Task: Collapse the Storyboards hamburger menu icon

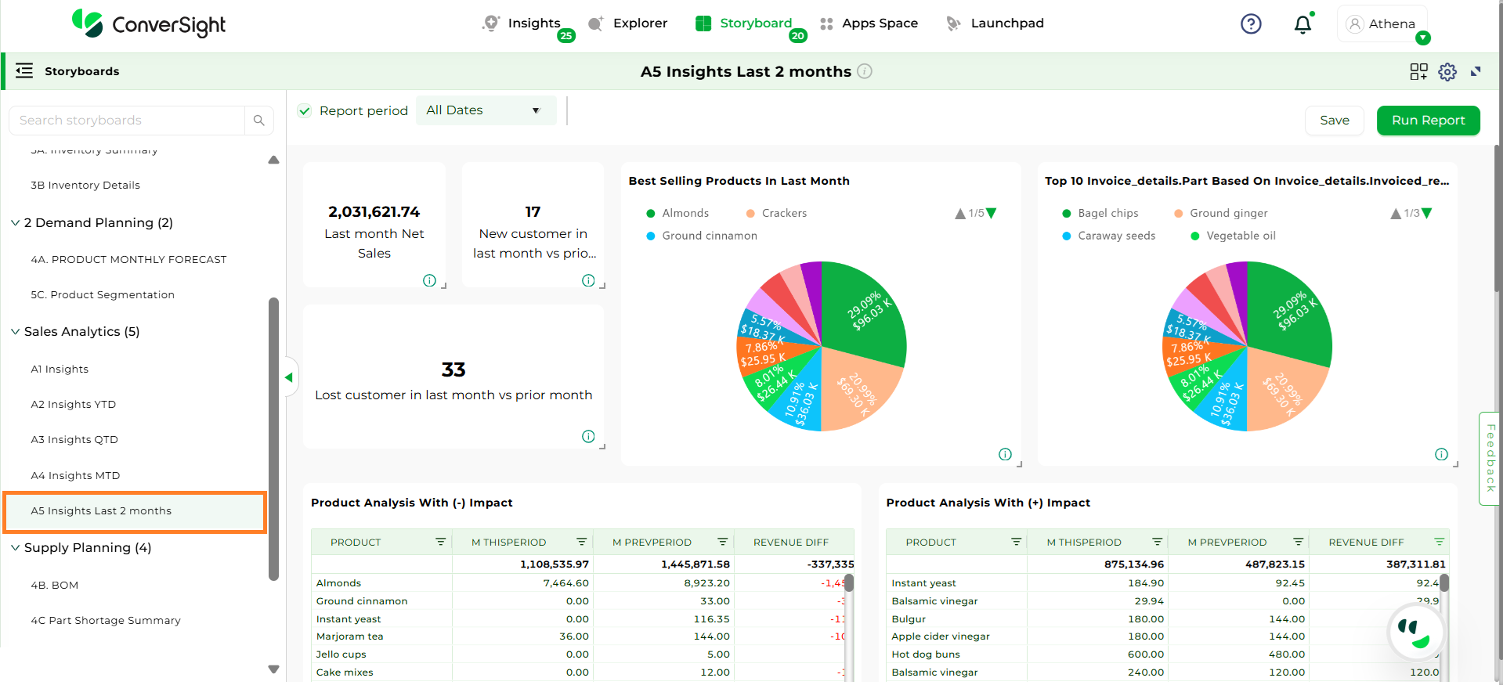Action: (24, 71)
